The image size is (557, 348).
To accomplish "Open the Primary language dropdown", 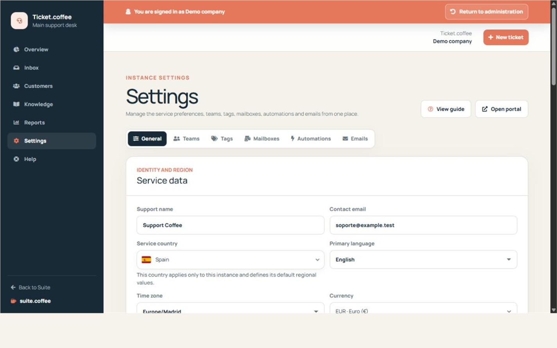I will 423,260.
